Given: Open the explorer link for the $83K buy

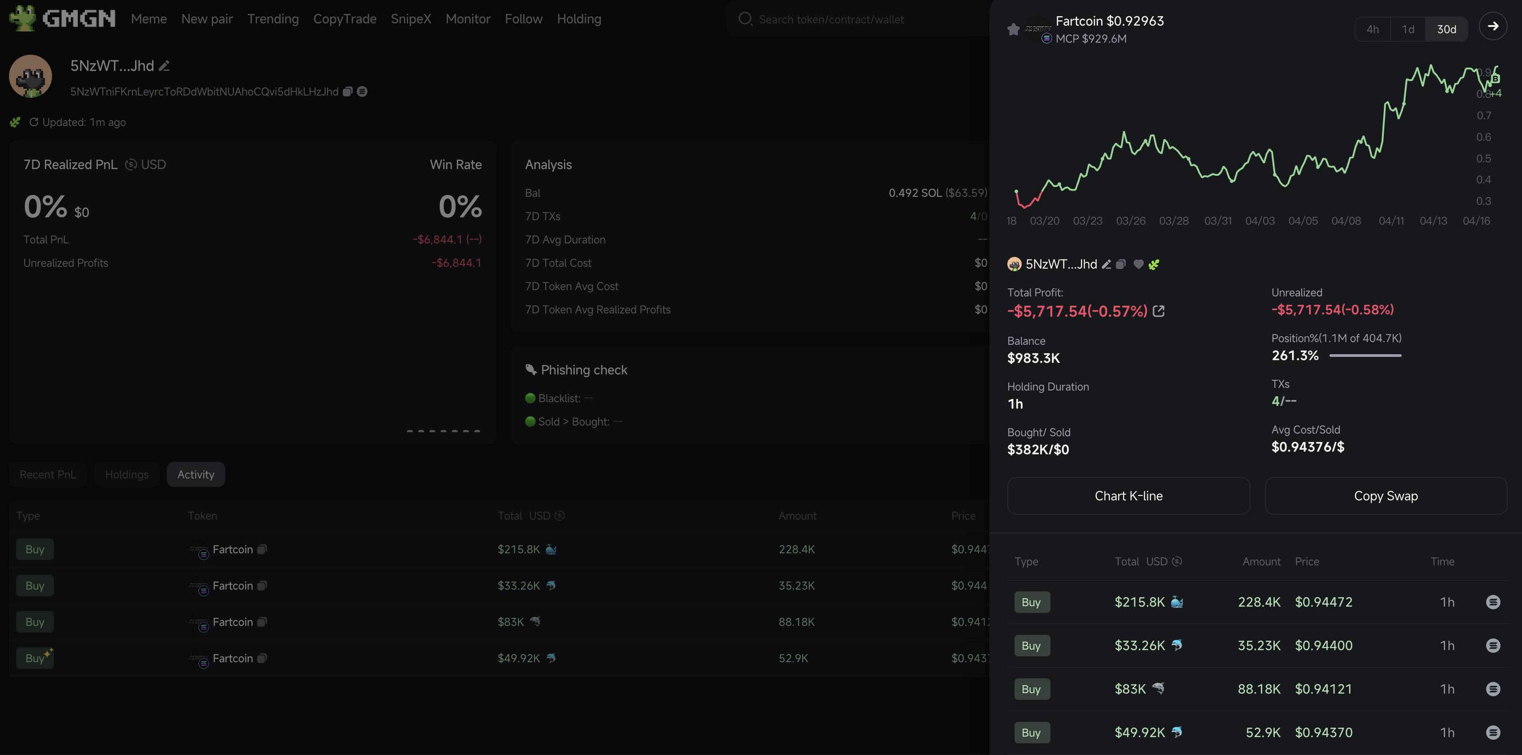Looking at the screenshot, I should (1492, 689).
